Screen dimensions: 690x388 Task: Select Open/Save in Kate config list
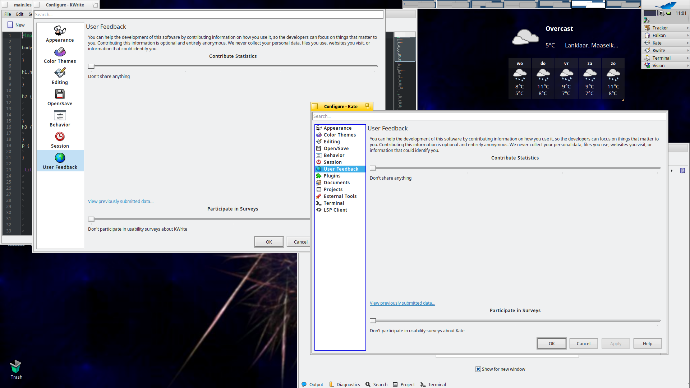(x=340, y=148)
